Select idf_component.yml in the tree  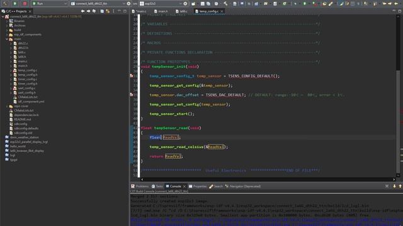[x=31, y=102]
